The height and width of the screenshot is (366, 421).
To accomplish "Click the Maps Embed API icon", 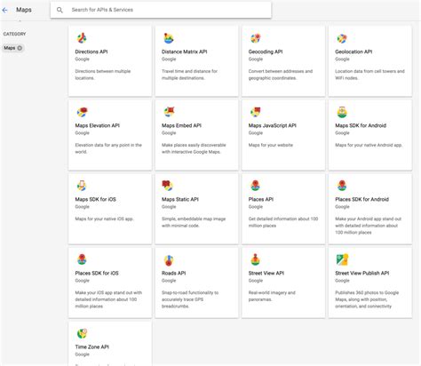I will (169, 112).
